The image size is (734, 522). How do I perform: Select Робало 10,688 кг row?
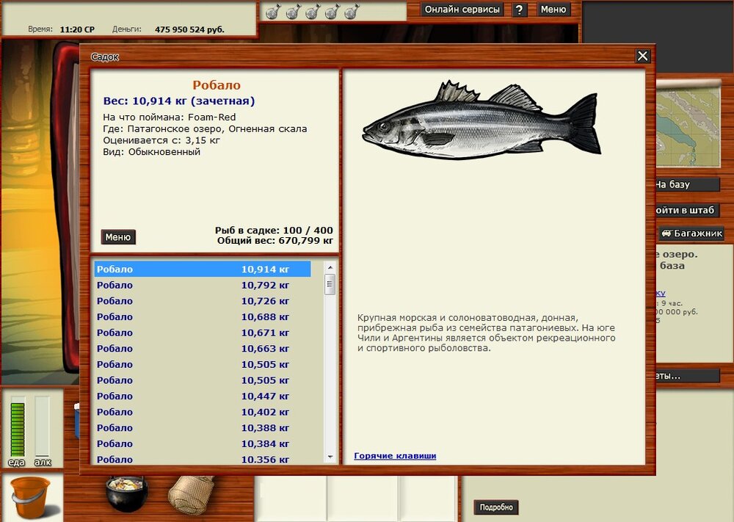tap(203, 317)
